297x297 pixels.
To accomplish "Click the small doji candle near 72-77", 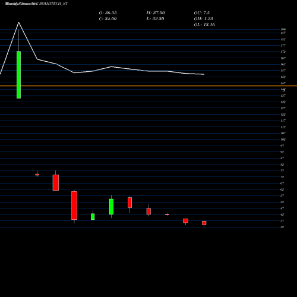I will point(37,175).
